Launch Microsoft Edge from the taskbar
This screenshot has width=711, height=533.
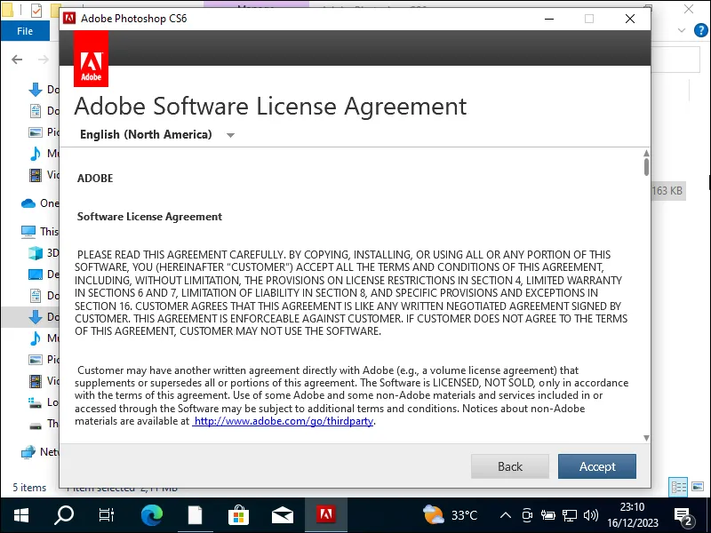pos(152,514)
